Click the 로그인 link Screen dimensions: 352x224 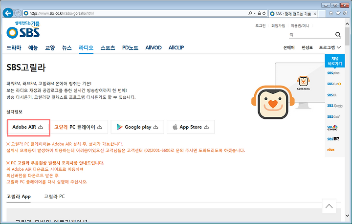[x=261, y=25]
